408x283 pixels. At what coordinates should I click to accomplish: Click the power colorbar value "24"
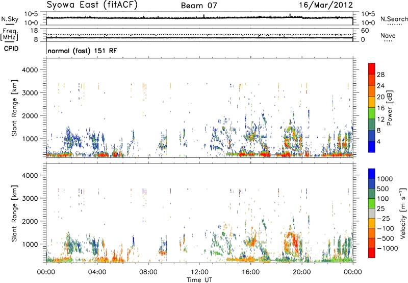380,86
